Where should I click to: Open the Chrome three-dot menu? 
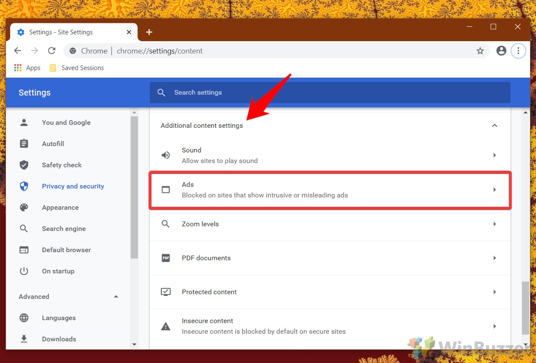[518, 51]
